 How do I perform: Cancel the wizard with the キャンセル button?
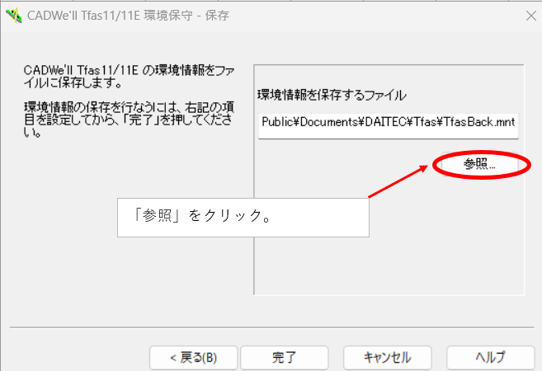[x=388, y=358]
